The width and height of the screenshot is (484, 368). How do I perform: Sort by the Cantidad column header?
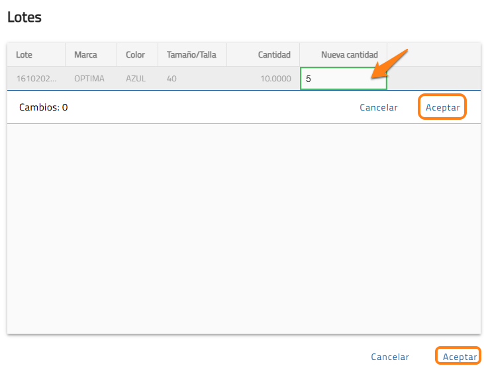(x=273, y=55)
